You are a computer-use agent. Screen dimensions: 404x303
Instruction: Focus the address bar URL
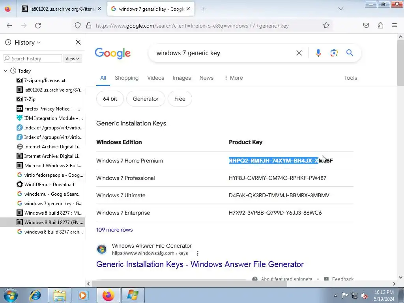click(192, 26)
